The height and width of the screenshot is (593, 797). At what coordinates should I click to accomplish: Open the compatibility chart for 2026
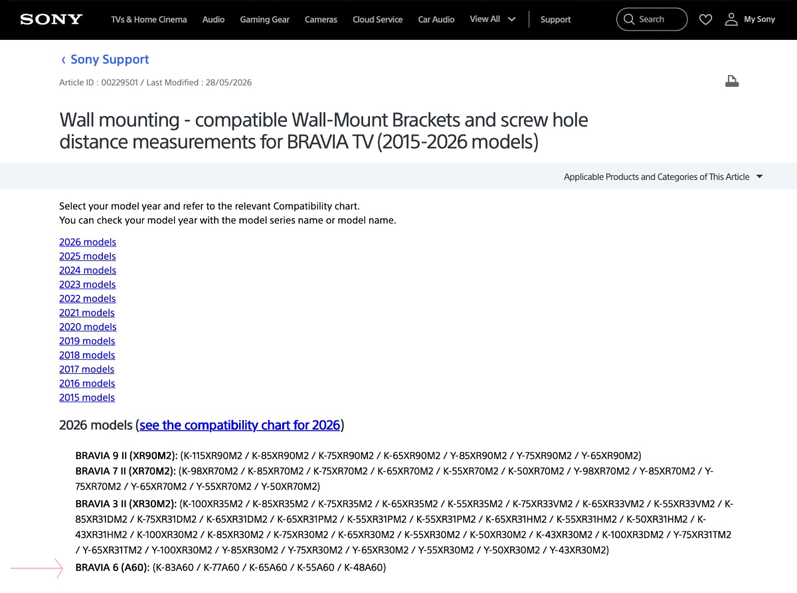(x=240, y=425)
